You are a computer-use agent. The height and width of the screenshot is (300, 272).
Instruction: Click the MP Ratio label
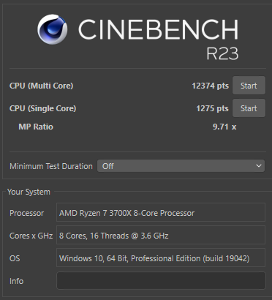point(36,127)
